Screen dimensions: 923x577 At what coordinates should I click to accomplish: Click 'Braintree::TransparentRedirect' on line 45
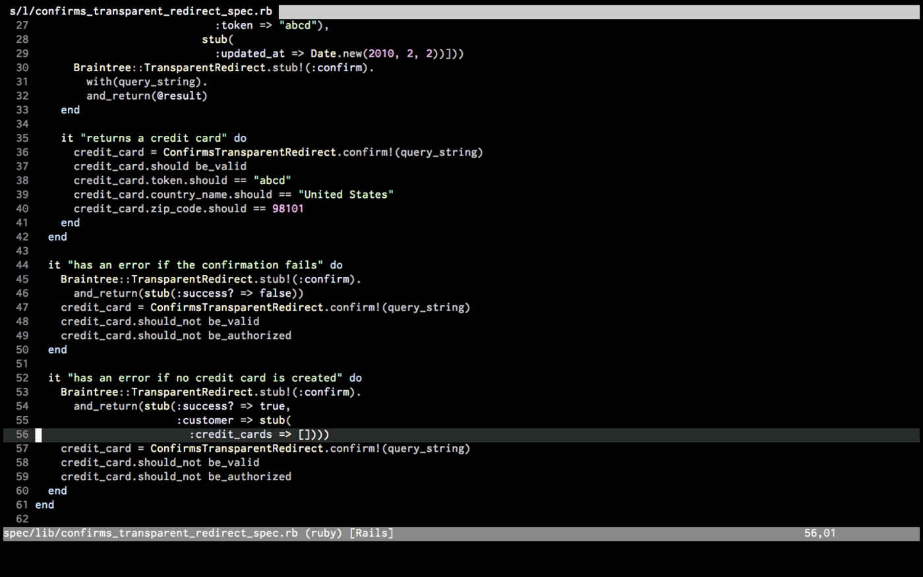coord(157,279)
